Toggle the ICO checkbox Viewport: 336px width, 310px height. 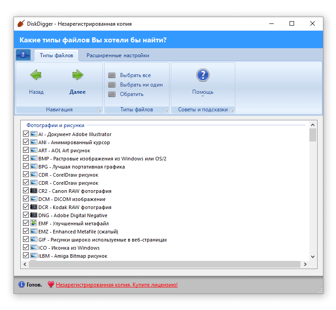pyautogui.click(x=26, y=247)
